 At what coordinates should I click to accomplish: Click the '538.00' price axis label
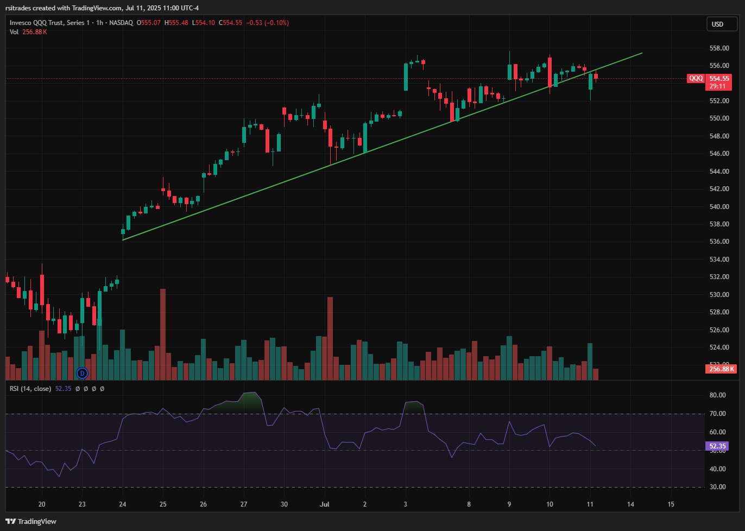(x=719, y=224)
